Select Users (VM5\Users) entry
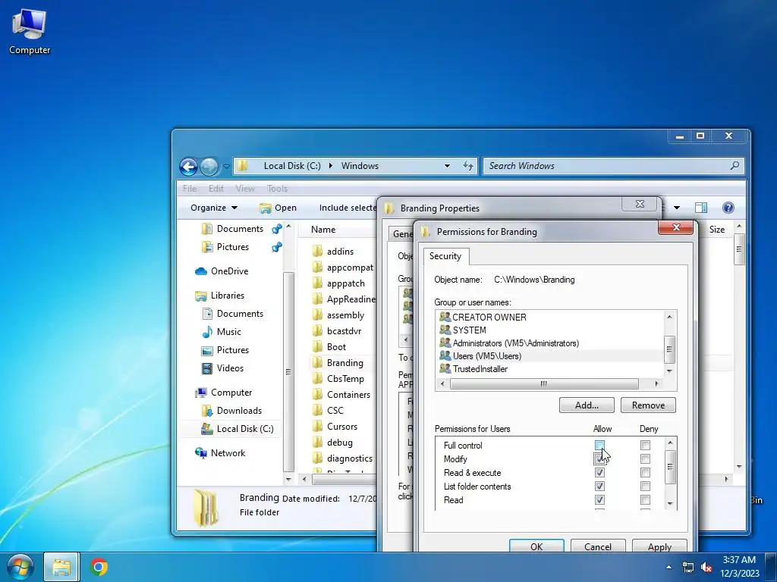This screenshot has height=582, width=777. [549, 356]
